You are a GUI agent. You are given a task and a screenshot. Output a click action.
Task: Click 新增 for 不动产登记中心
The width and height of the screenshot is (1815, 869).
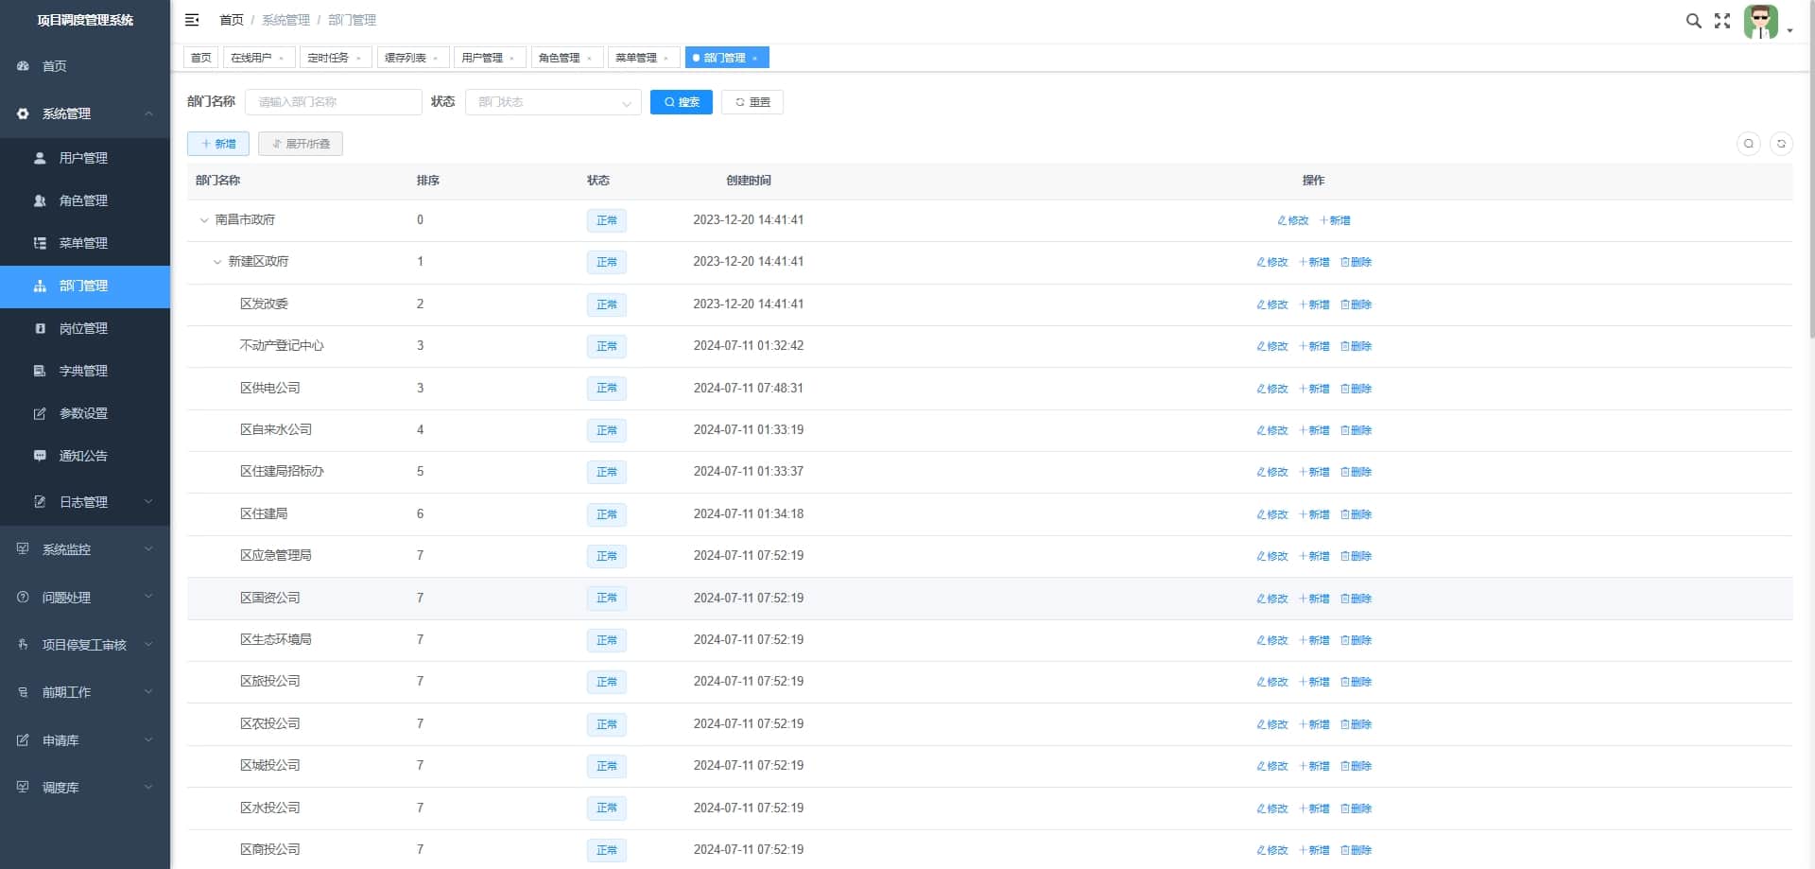(1314, 346)
